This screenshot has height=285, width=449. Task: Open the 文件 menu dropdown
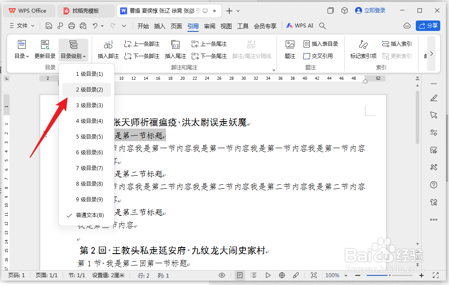click(22, 26)
